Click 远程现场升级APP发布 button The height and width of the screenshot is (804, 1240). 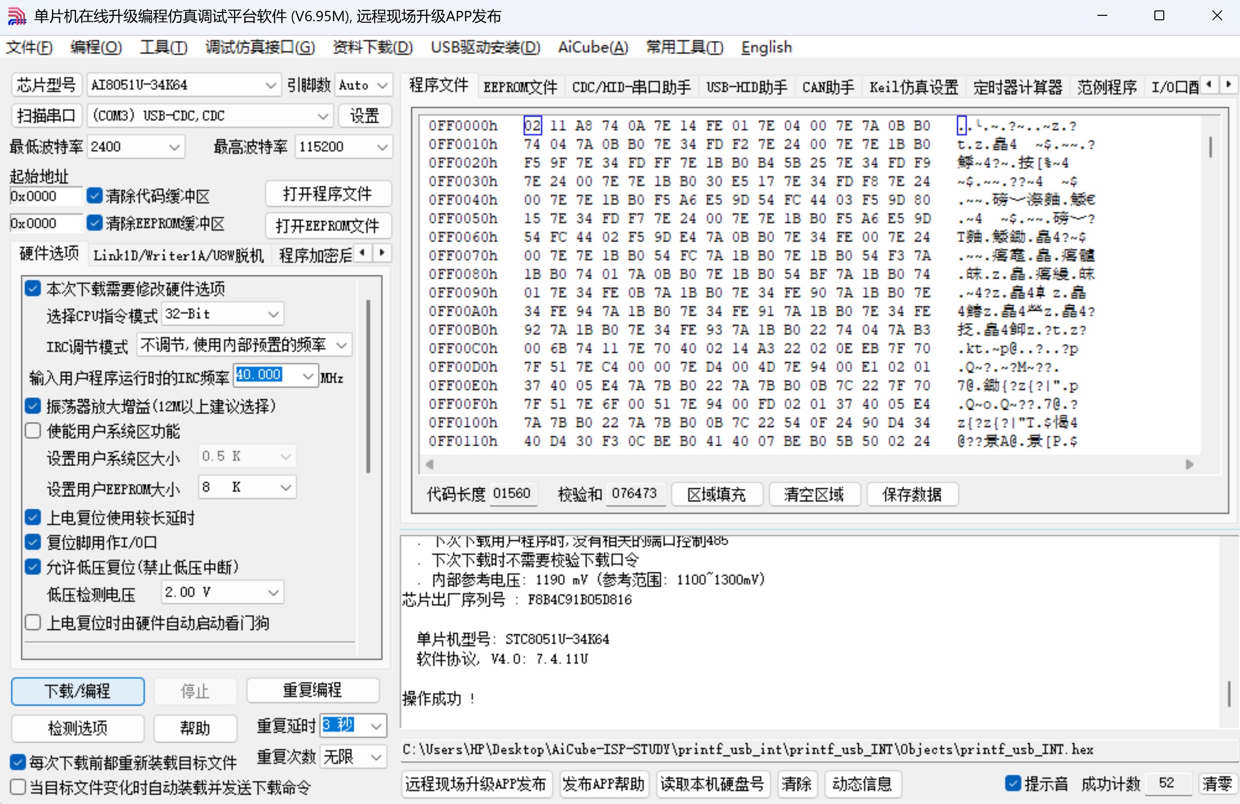tap(476, 784)
